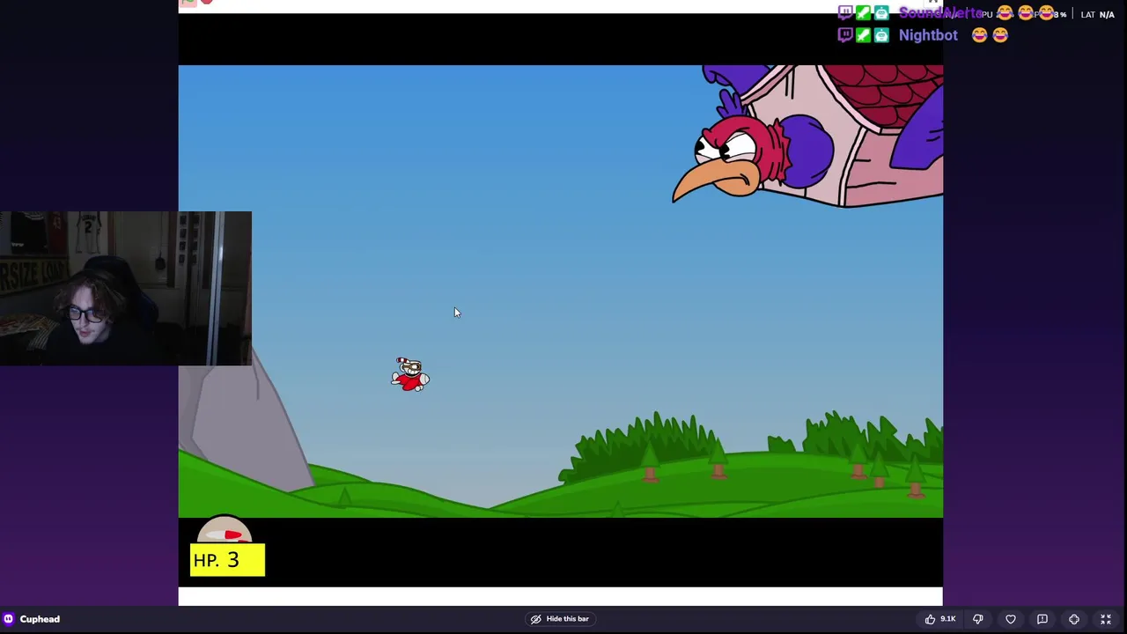Click the heart favorite icon
This screenshot has width=1127, height=634.
click(x=1011, y=619)
